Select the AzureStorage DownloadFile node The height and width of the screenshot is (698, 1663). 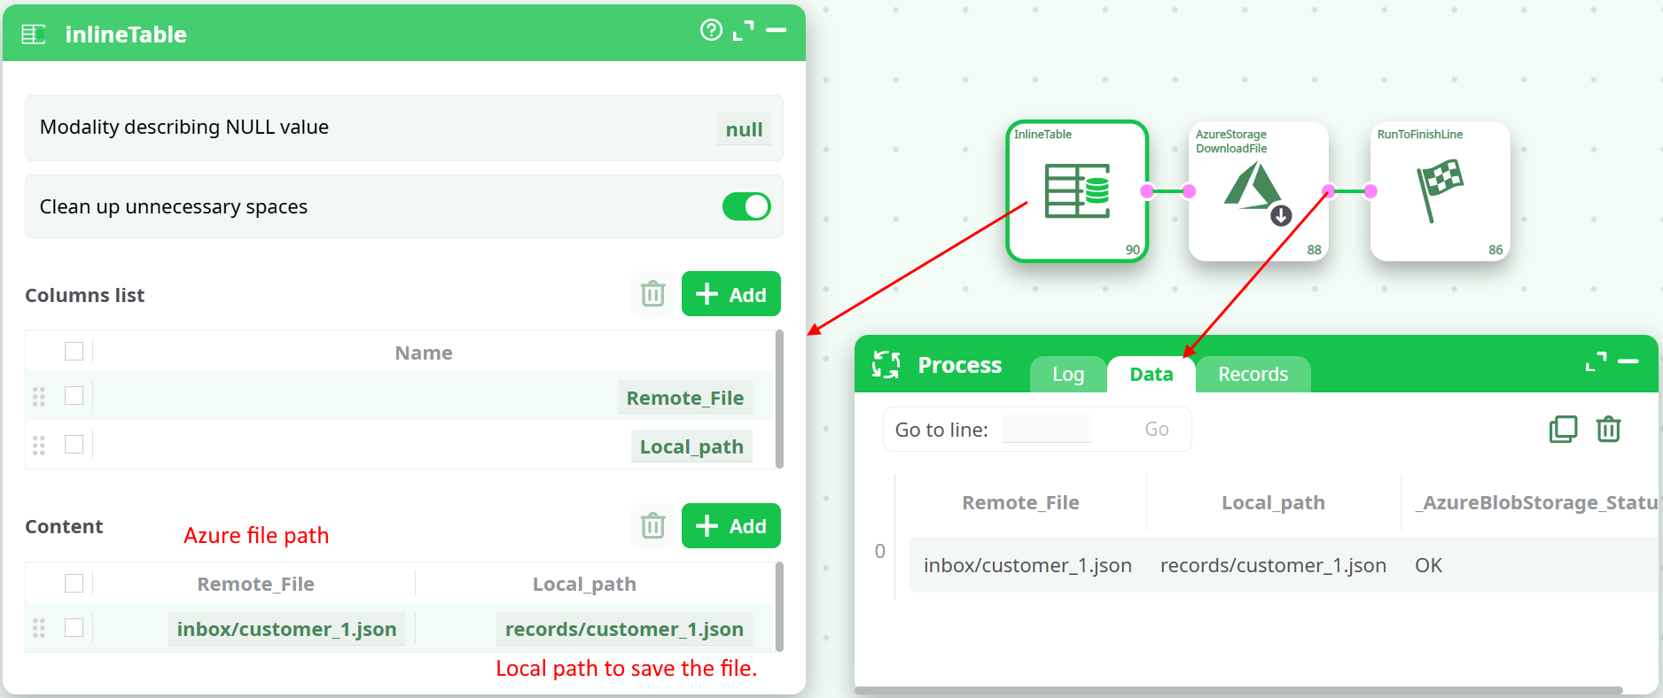tap(1258, 191)
